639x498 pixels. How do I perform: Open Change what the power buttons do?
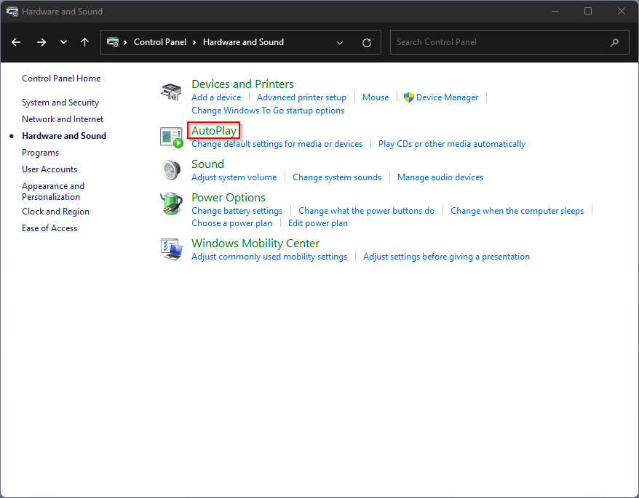[x=366, y=211]
